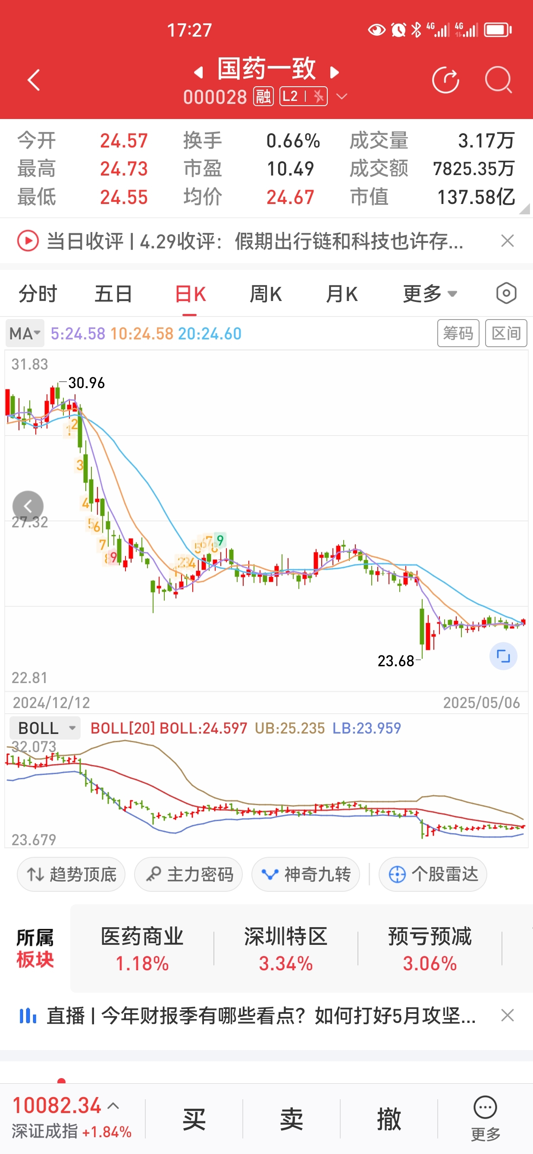Open 当日收评 4.29收评 news headline
Viewport: 533px width, 1154px height.
(255, 241)
